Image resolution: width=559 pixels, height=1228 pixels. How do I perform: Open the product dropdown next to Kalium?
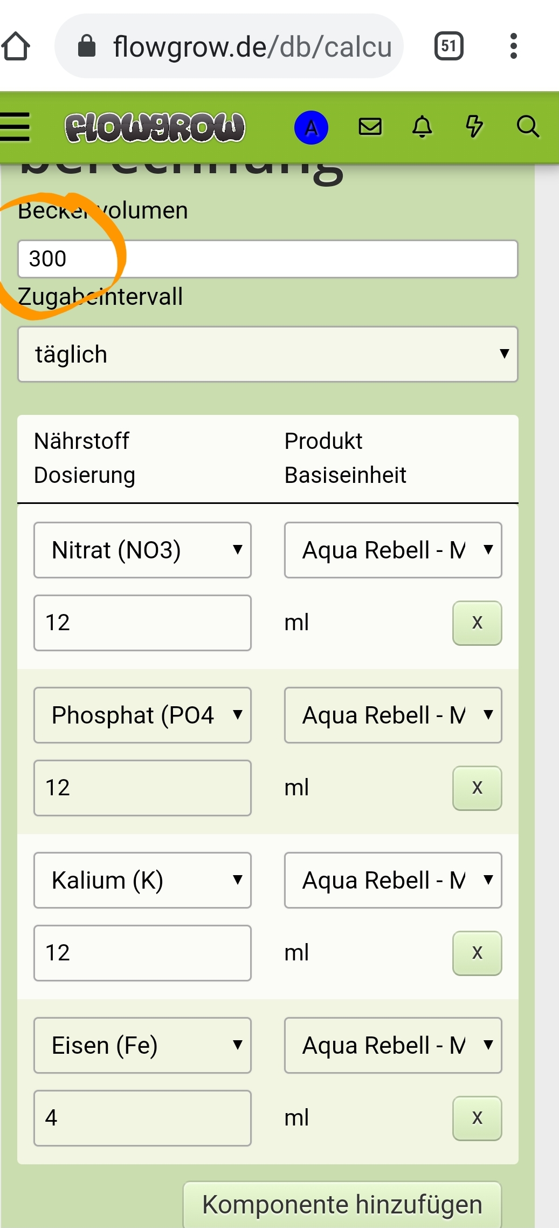[x=393, y=880]
